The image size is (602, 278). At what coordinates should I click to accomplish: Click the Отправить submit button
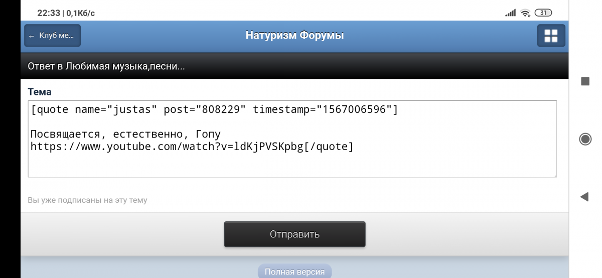pyautogui.click(x=294, y=234)
